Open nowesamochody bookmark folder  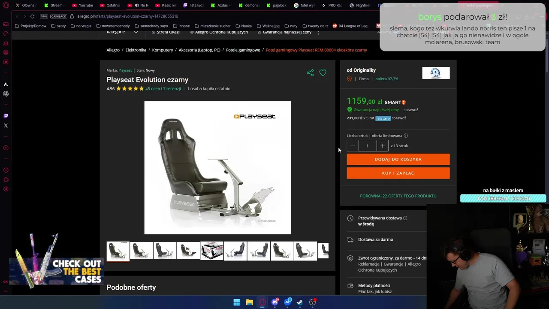pyautogui.click(x=113, y=26)
